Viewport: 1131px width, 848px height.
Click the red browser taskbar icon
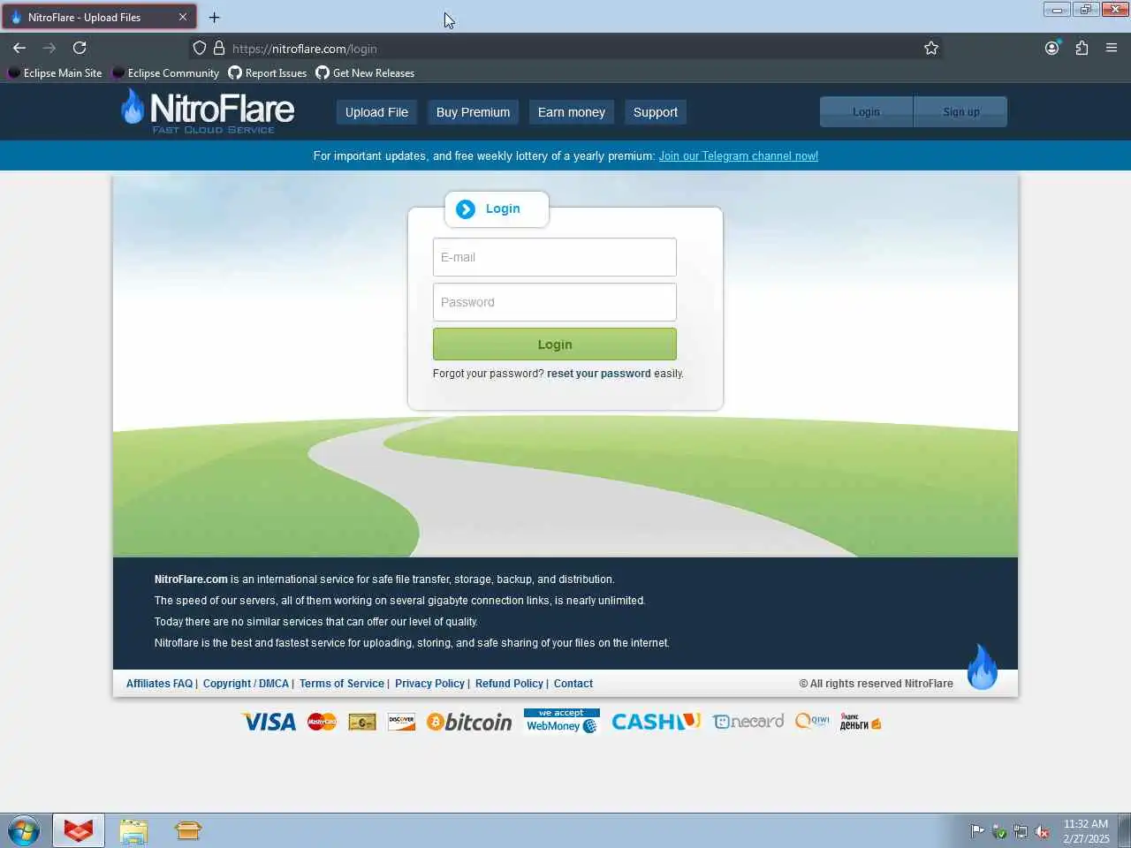[x=79, y=831]
